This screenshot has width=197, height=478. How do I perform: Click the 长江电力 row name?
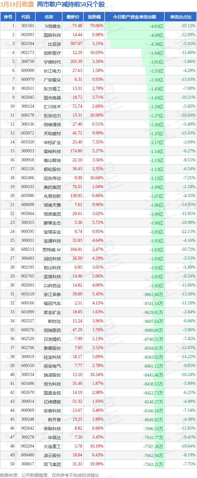(52, 71)
